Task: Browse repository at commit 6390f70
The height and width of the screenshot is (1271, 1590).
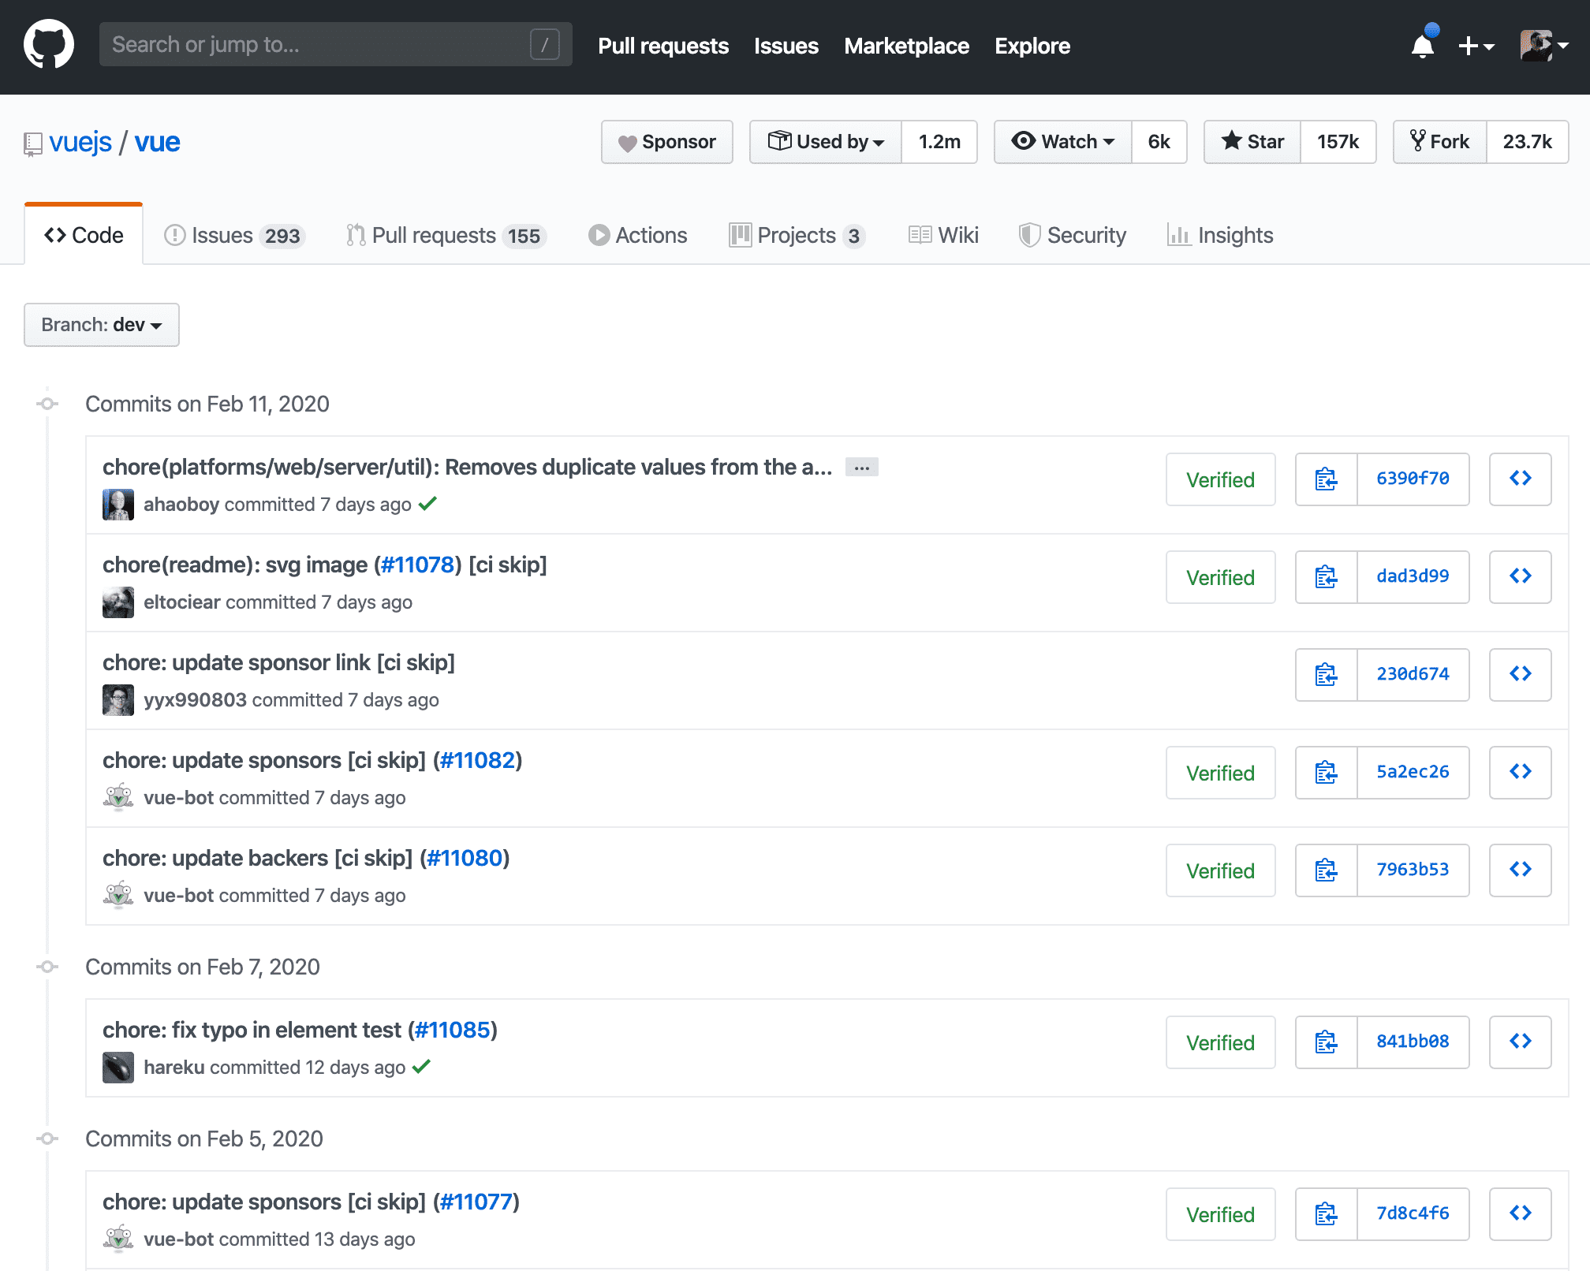Action: (x=1520, y=479)
